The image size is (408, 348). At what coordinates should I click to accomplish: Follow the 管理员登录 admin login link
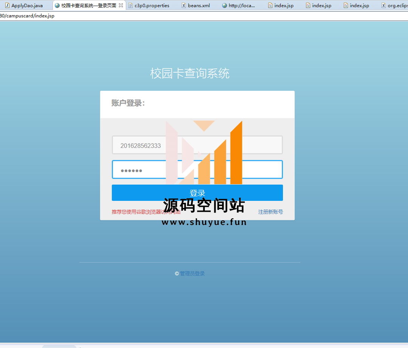click(192, 273)
